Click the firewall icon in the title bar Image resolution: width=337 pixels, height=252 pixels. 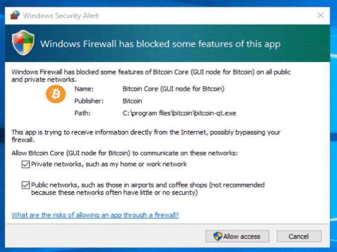(x=15, y=16)
